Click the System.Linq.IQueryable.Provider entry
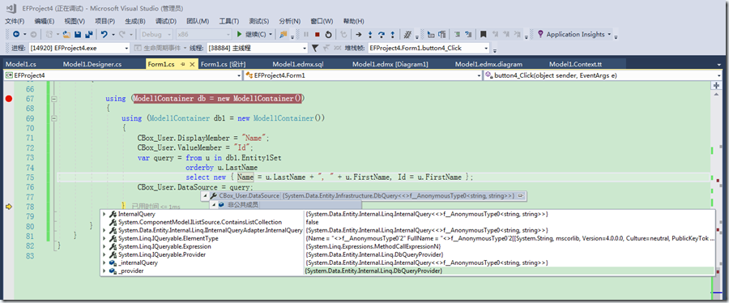729x303 pixels. (x=162, y=254)
